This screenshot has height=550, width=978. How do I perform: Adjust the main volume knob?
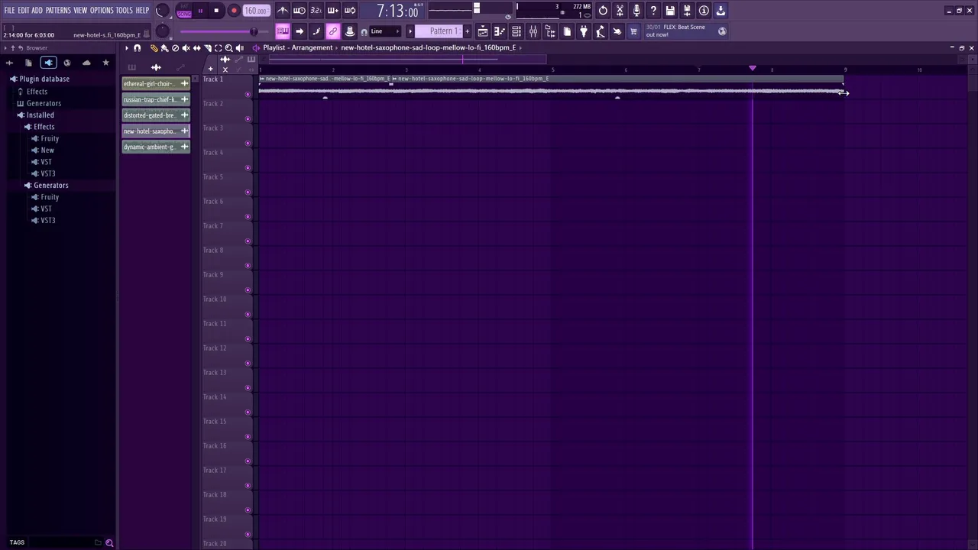click(162, 11)
